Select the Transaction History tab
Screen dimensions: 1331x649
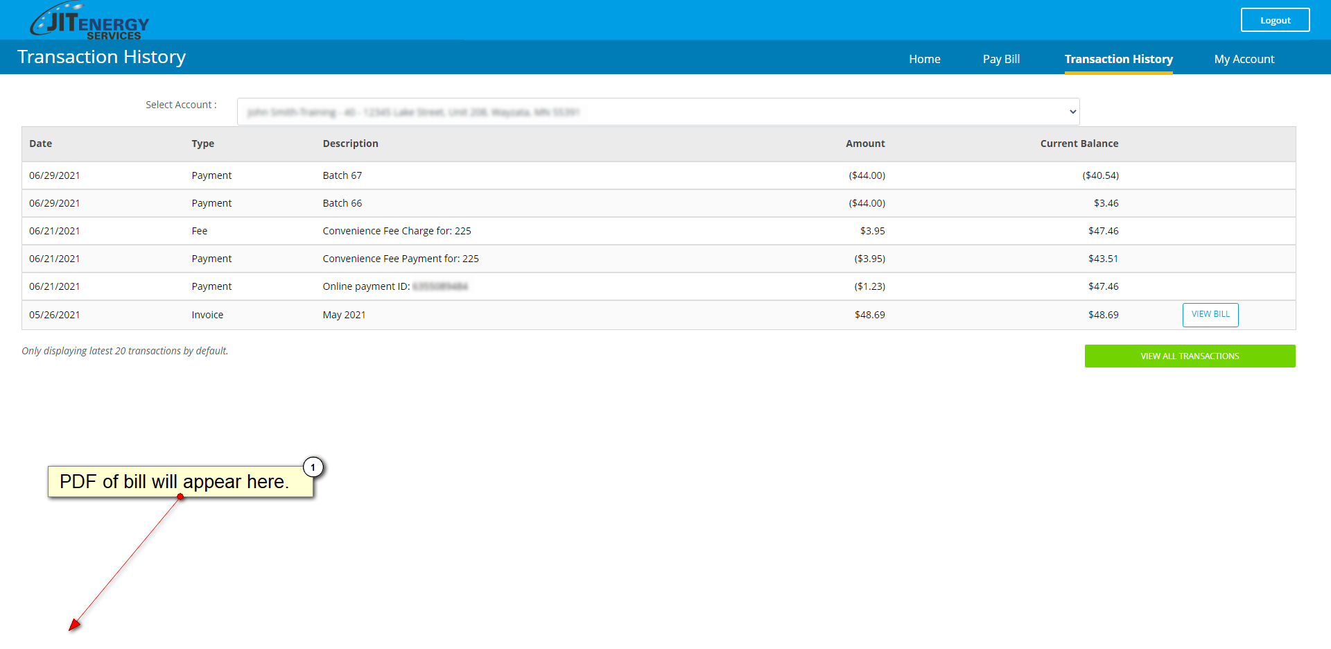click(1118, 59)
